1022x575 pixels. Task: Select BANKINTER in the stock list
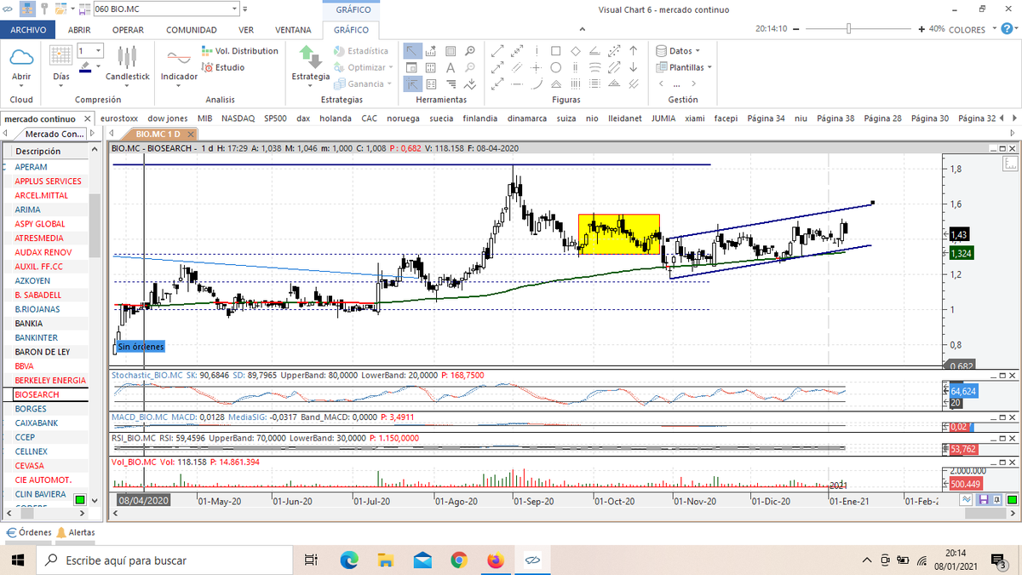tap(37, 337)
